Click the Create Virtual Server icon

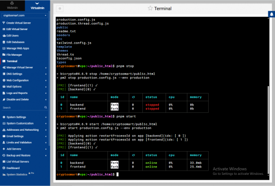point(4,23)
